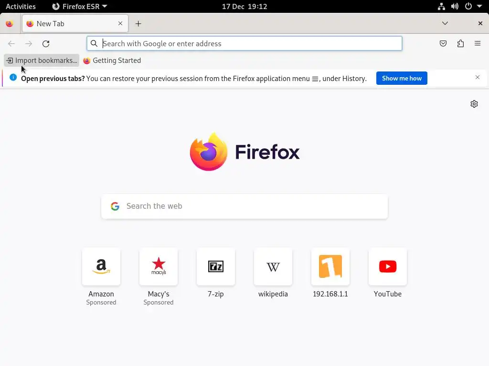
Task: Expand the system menu arrow
Action: coord(479,7)
